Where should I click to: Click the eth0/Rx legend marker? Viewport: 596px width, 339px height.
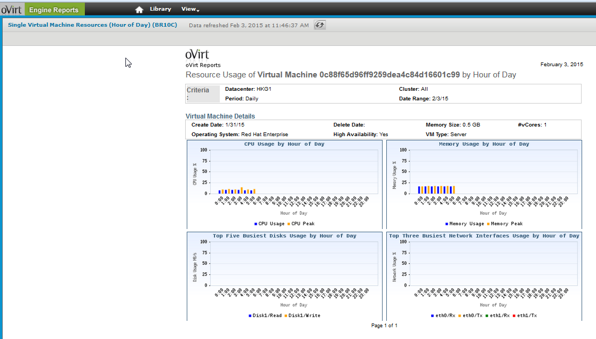432,316
